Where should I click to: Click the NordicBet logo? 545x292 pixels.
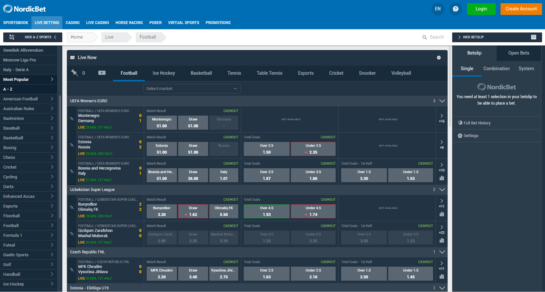pyautogui.click(x=24, y=9)
